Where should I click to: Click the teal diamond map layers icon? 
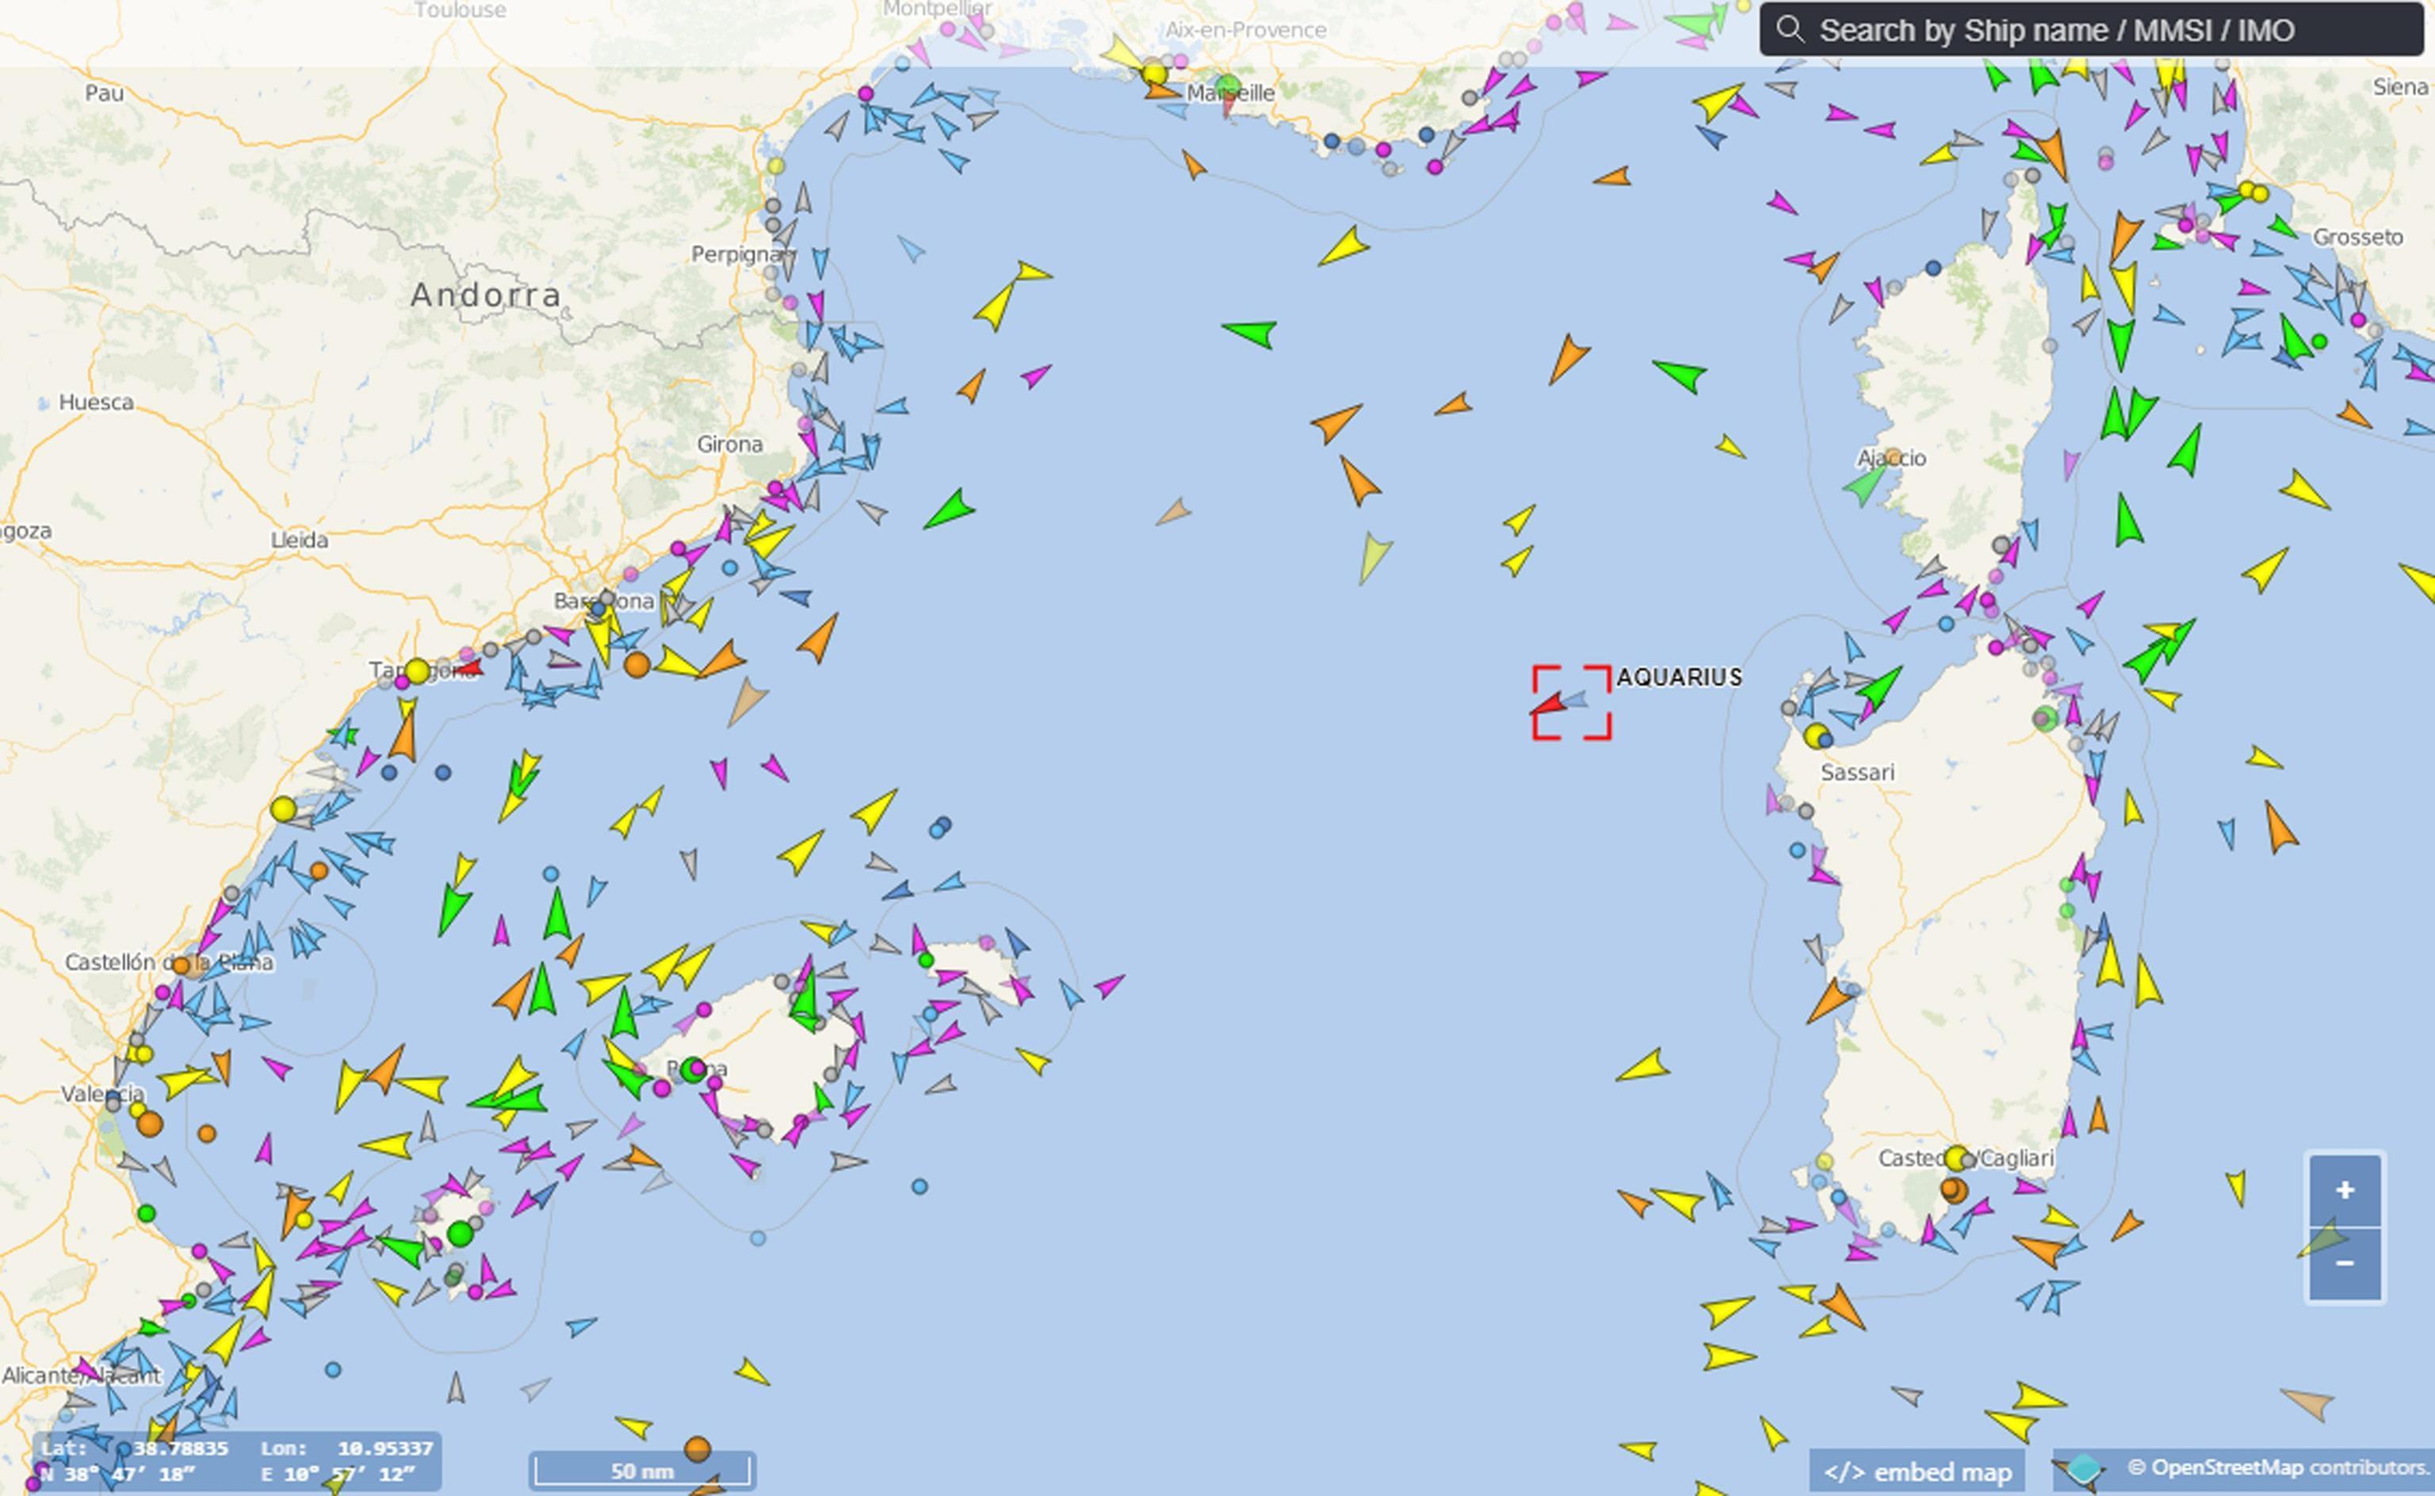[2083, 1469]
